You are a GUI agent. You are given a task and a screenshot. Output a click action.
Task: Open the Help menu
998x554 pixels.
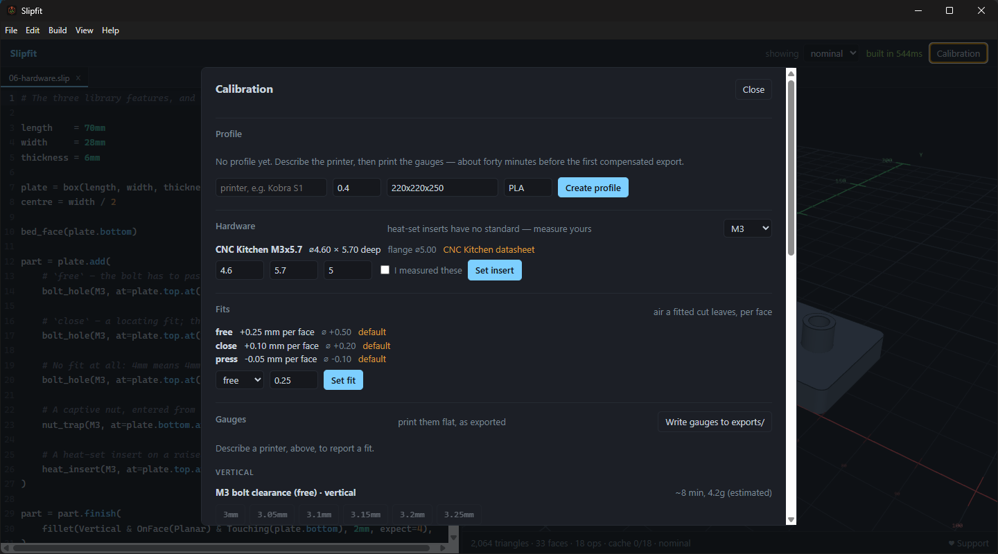click(110, 30)
